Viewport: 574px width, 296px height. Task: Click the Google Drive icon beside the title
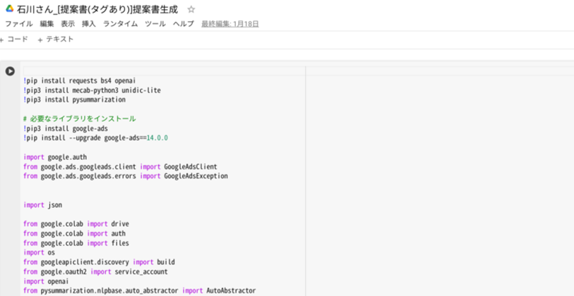pos(10,9)
